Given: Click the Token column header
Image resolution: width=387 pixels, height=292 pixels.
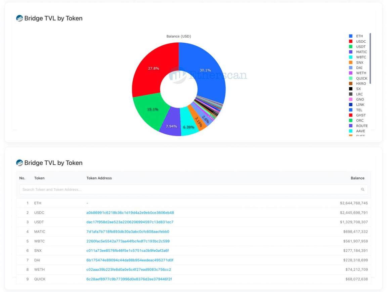Looking at the screenshot, I should tap(39, 178).
